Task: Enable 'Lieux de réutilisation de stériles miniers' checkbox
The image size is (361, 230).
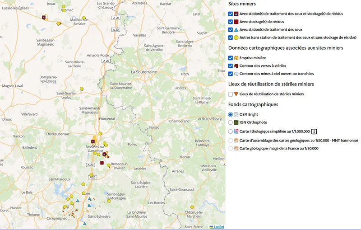Action: point(231,94)
